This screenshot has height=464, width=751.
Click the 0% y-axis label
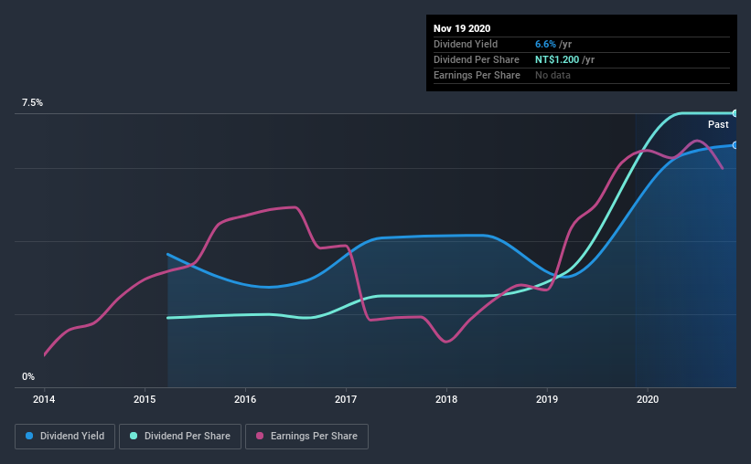tap(28, 377)
